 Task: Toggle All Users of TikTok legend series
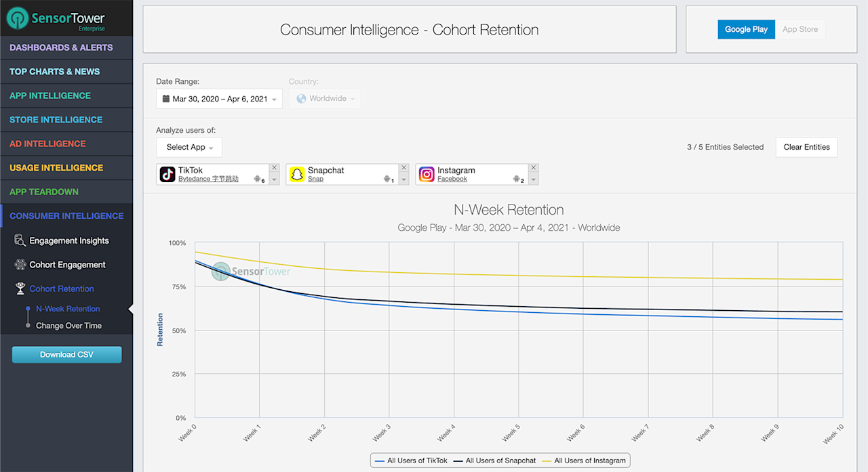pyautogui.click(x=411, y=460)
